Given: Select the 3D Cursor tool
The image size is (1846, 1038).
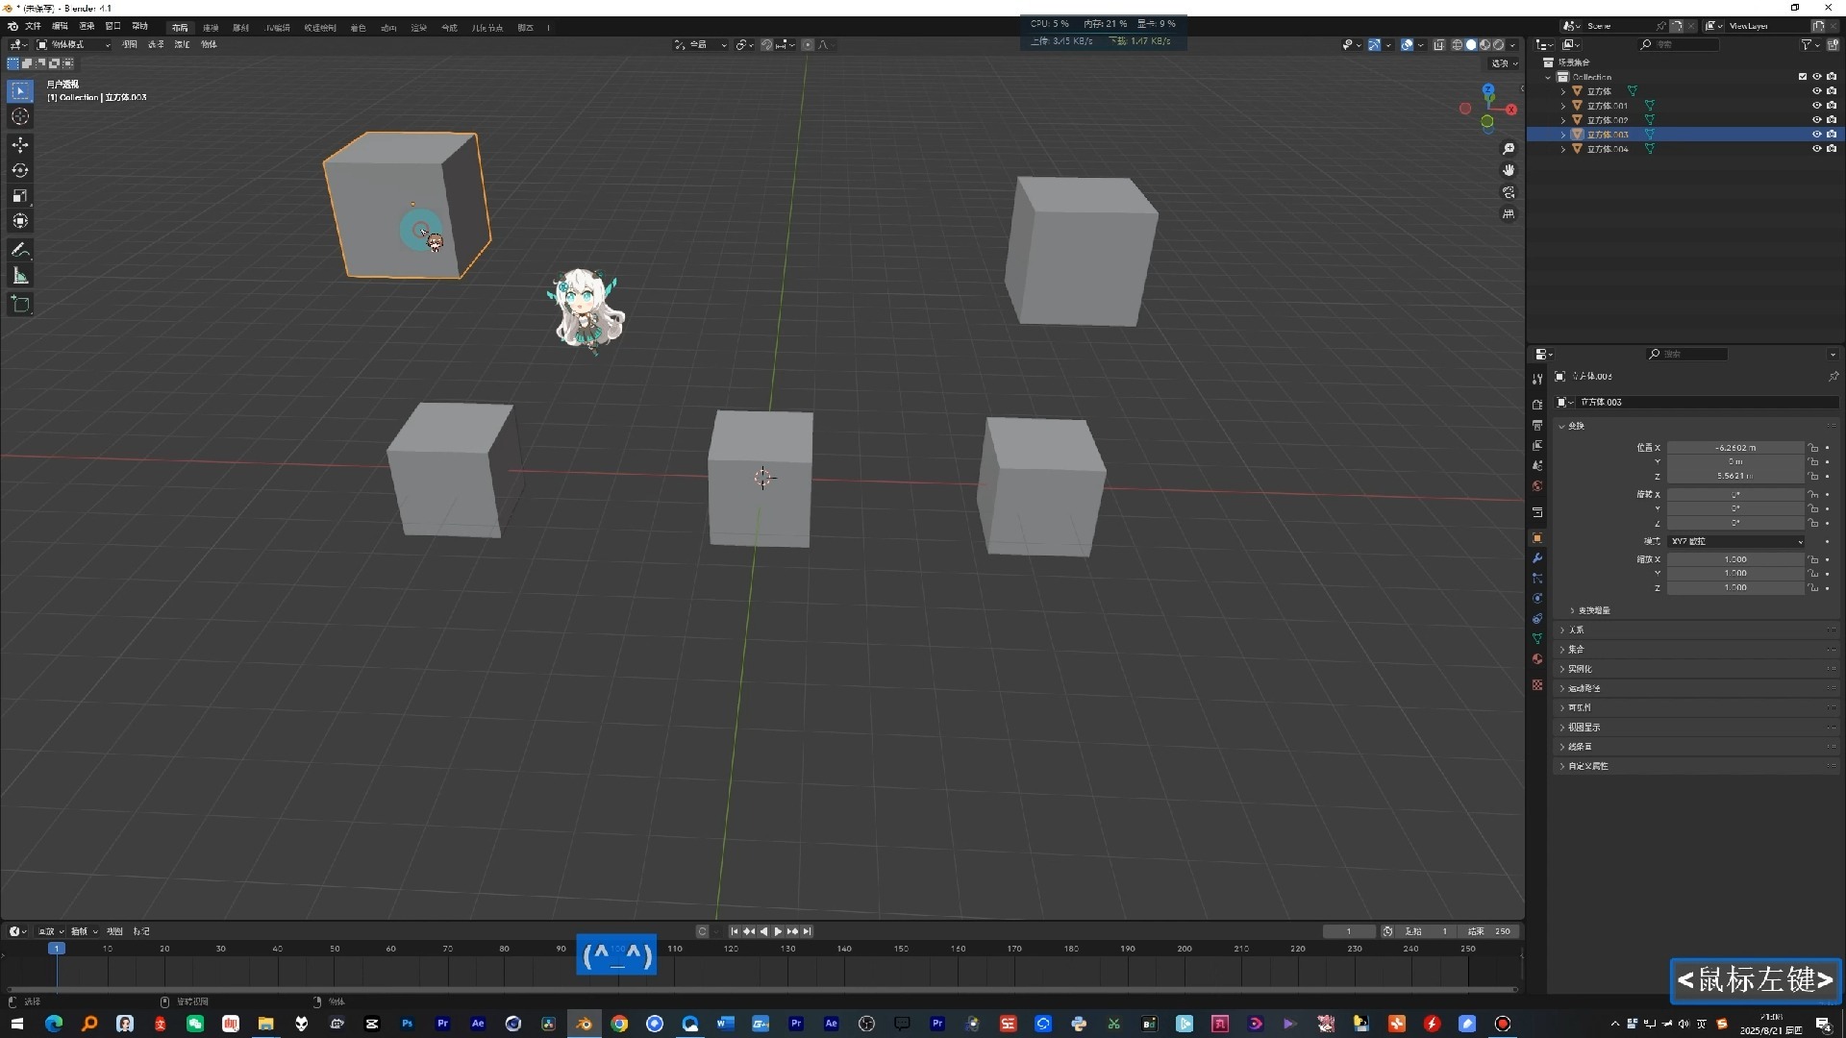Looking at the screenshot, I should (20, 116).
